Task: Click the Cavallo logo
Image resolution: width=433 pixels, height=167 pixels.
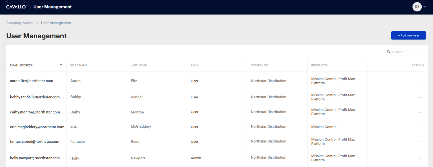Action: [16, 7]
